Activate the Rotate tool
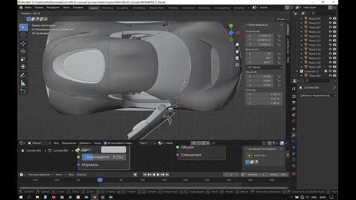 pos(23,51)
